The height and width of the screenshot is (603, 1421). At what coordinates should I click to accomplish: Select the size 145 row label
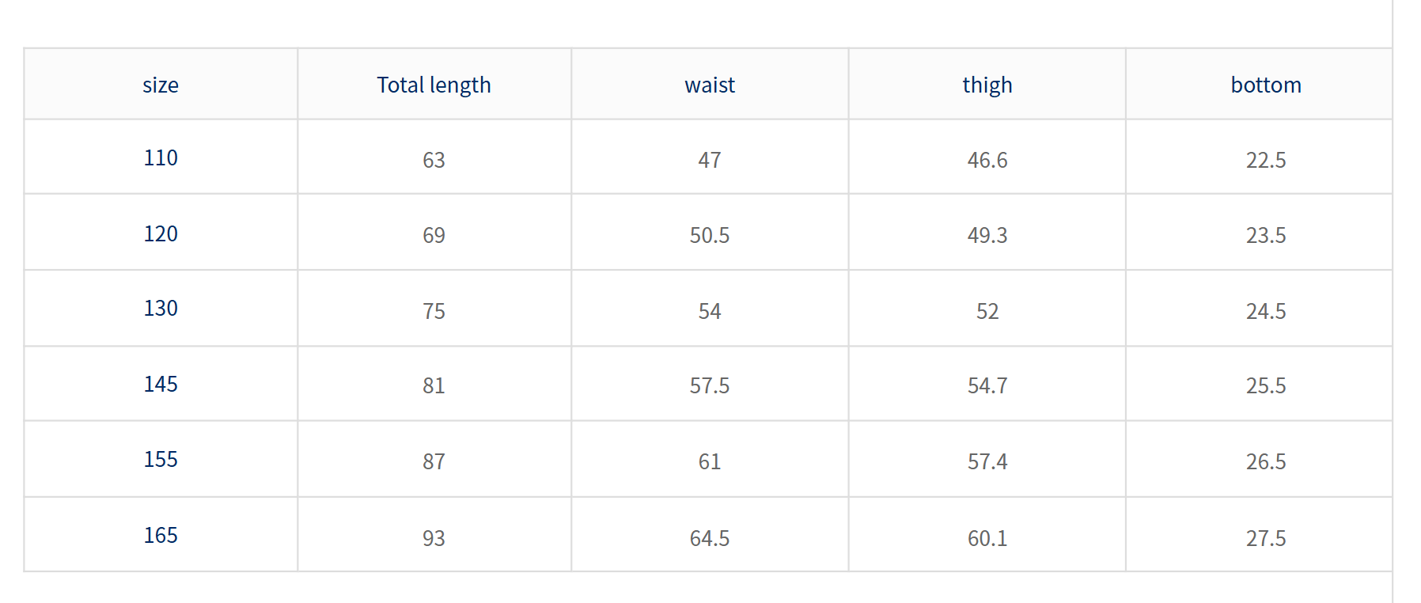click(x=161, y=385)
